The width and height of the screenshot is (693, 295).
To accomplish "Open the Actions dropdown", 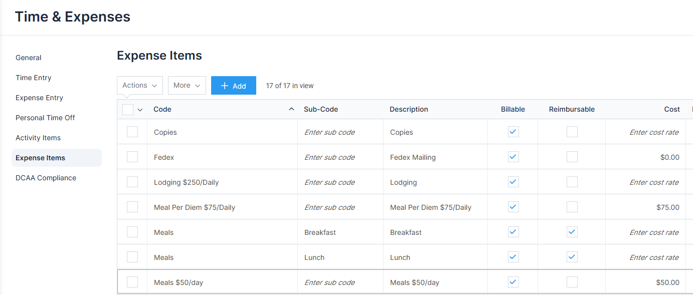I will click(x=139, y=85).
